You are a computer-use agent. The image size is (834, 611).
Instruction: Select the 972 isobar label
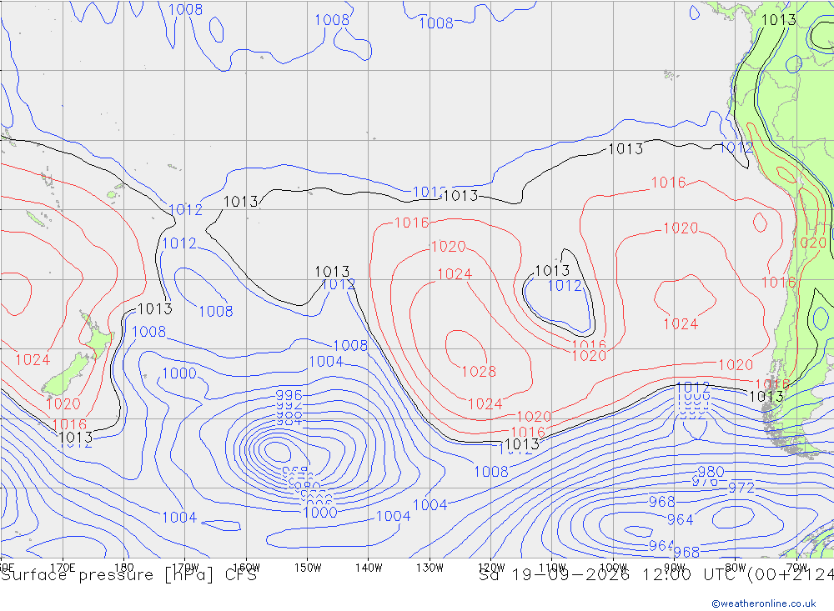tap(741, 488)
